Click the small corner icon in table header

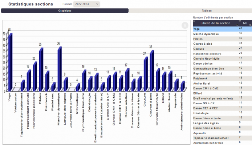[x=194, y=21]
